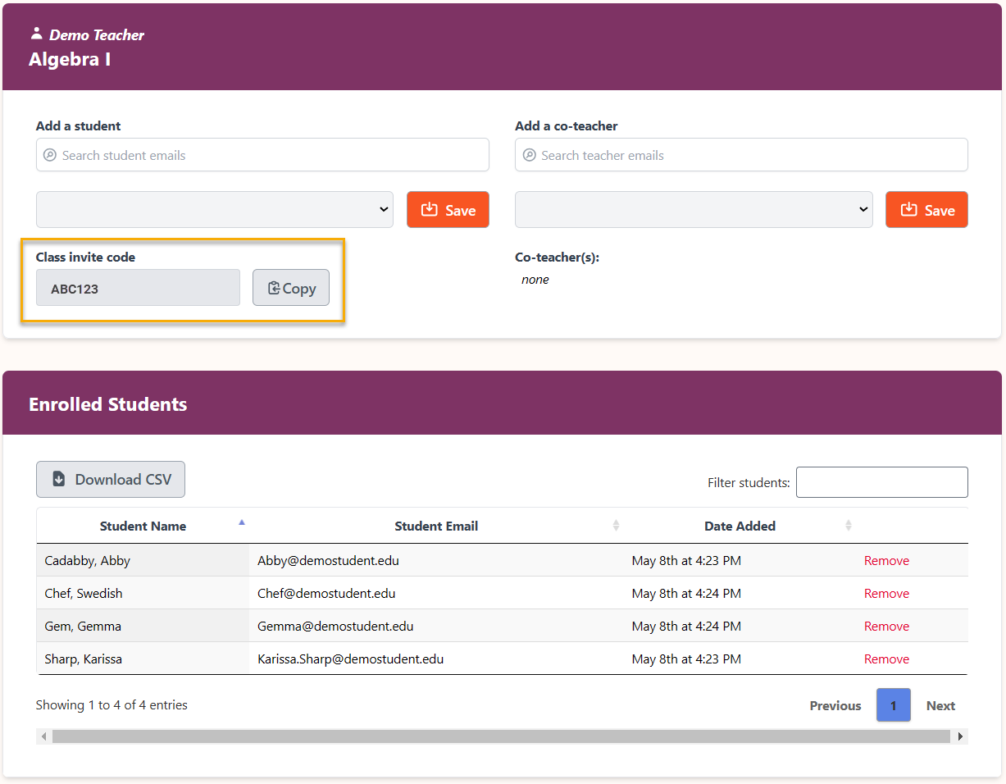The image size is (1006, 784).
Task: Click the Demo Teacher name text
Action: click(x=97, y=35)
